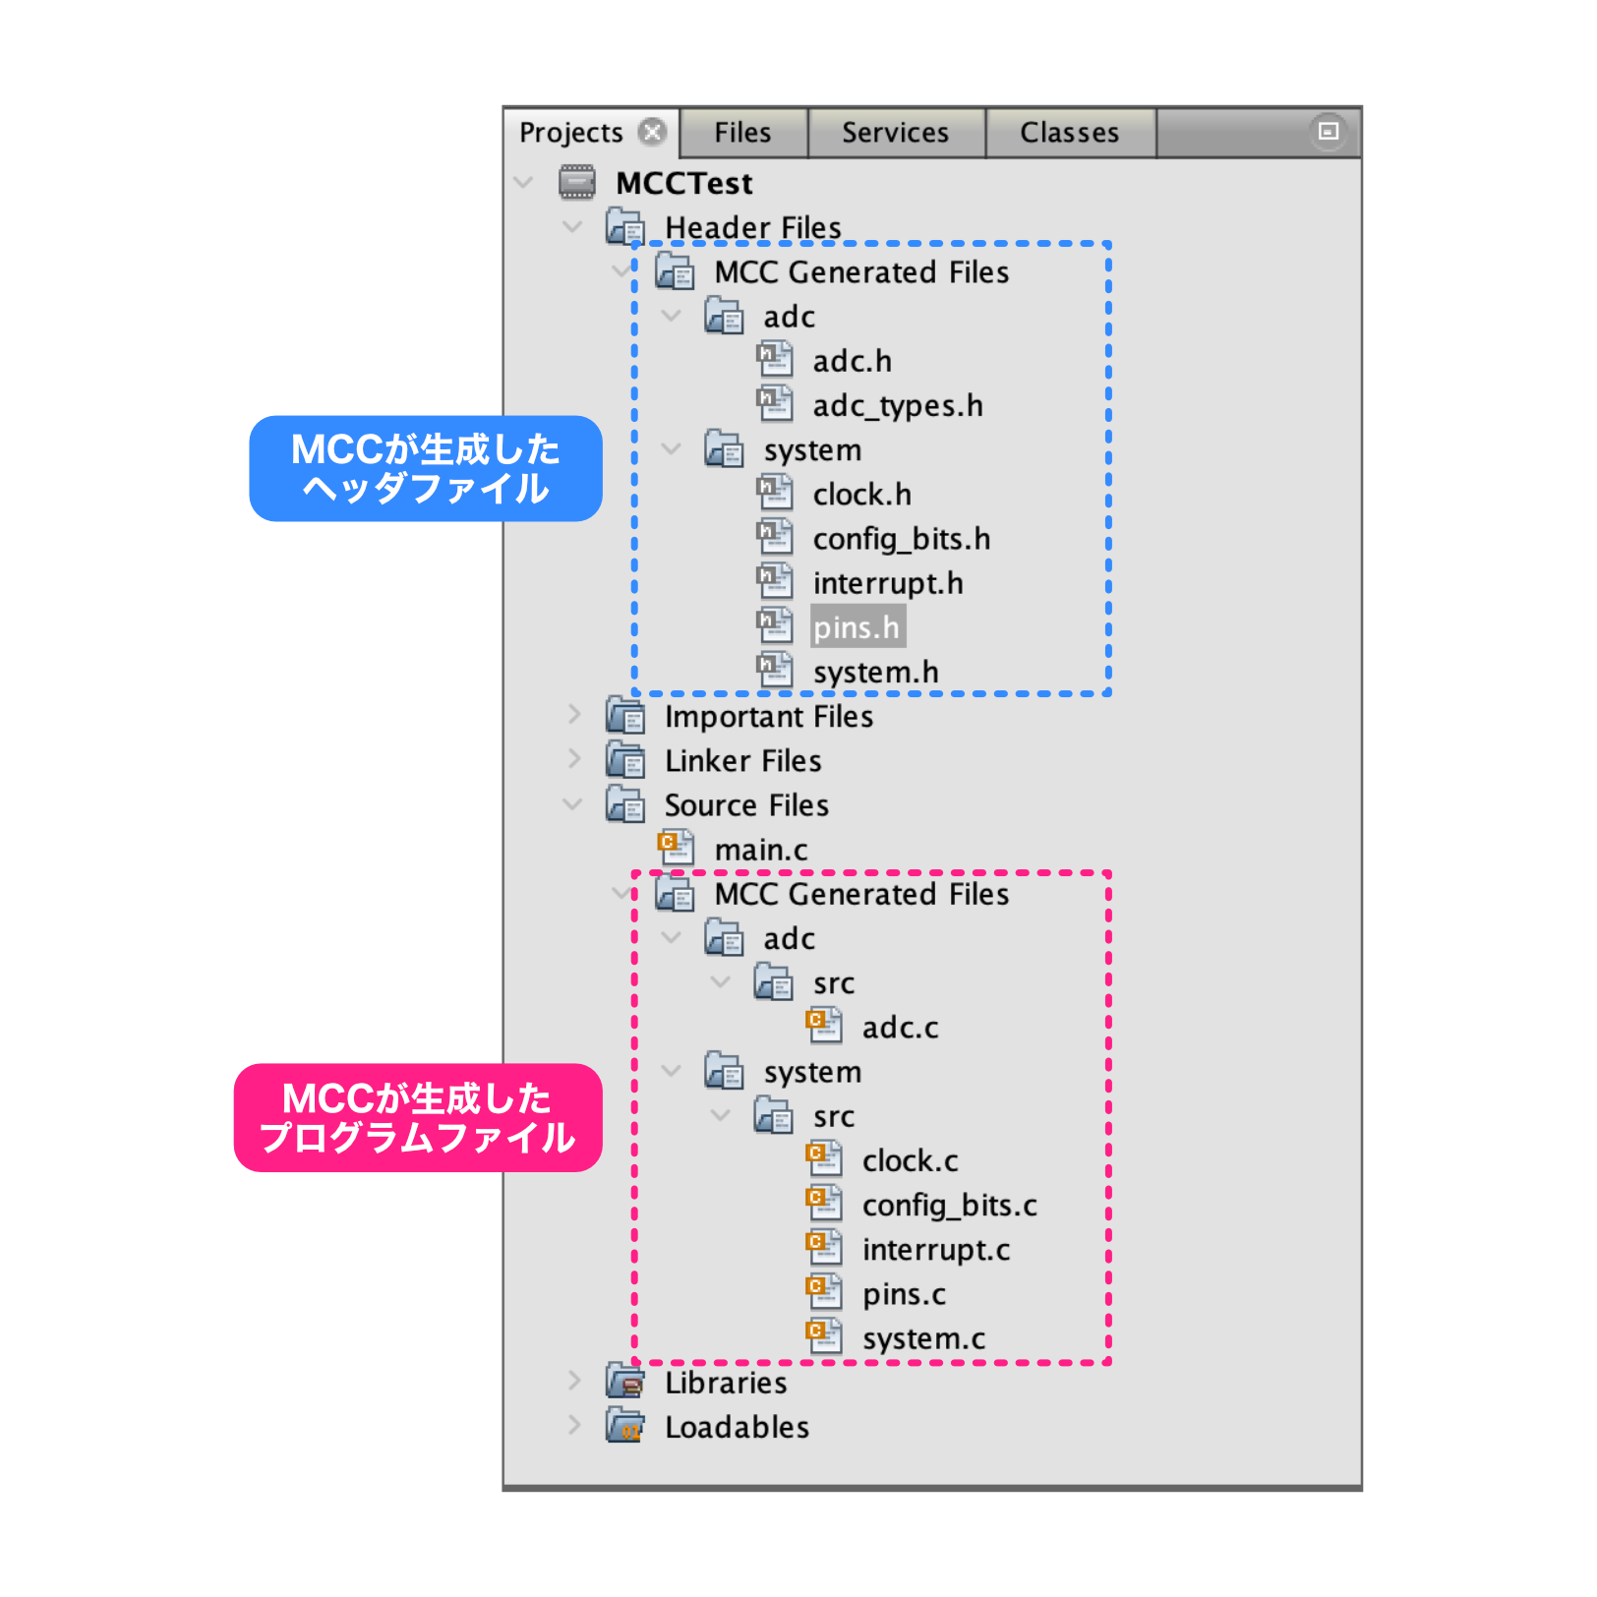
Task: Open the Classes tab
Action: [1069, 133]
